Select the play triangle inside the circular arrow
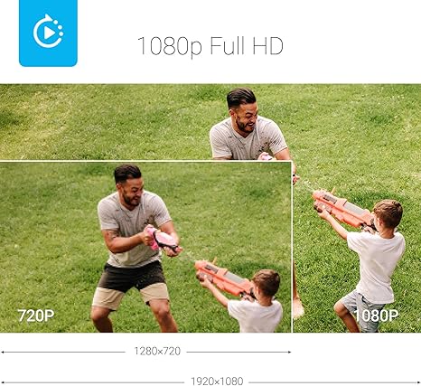The image size is (421, 386). tap(49, 33)
